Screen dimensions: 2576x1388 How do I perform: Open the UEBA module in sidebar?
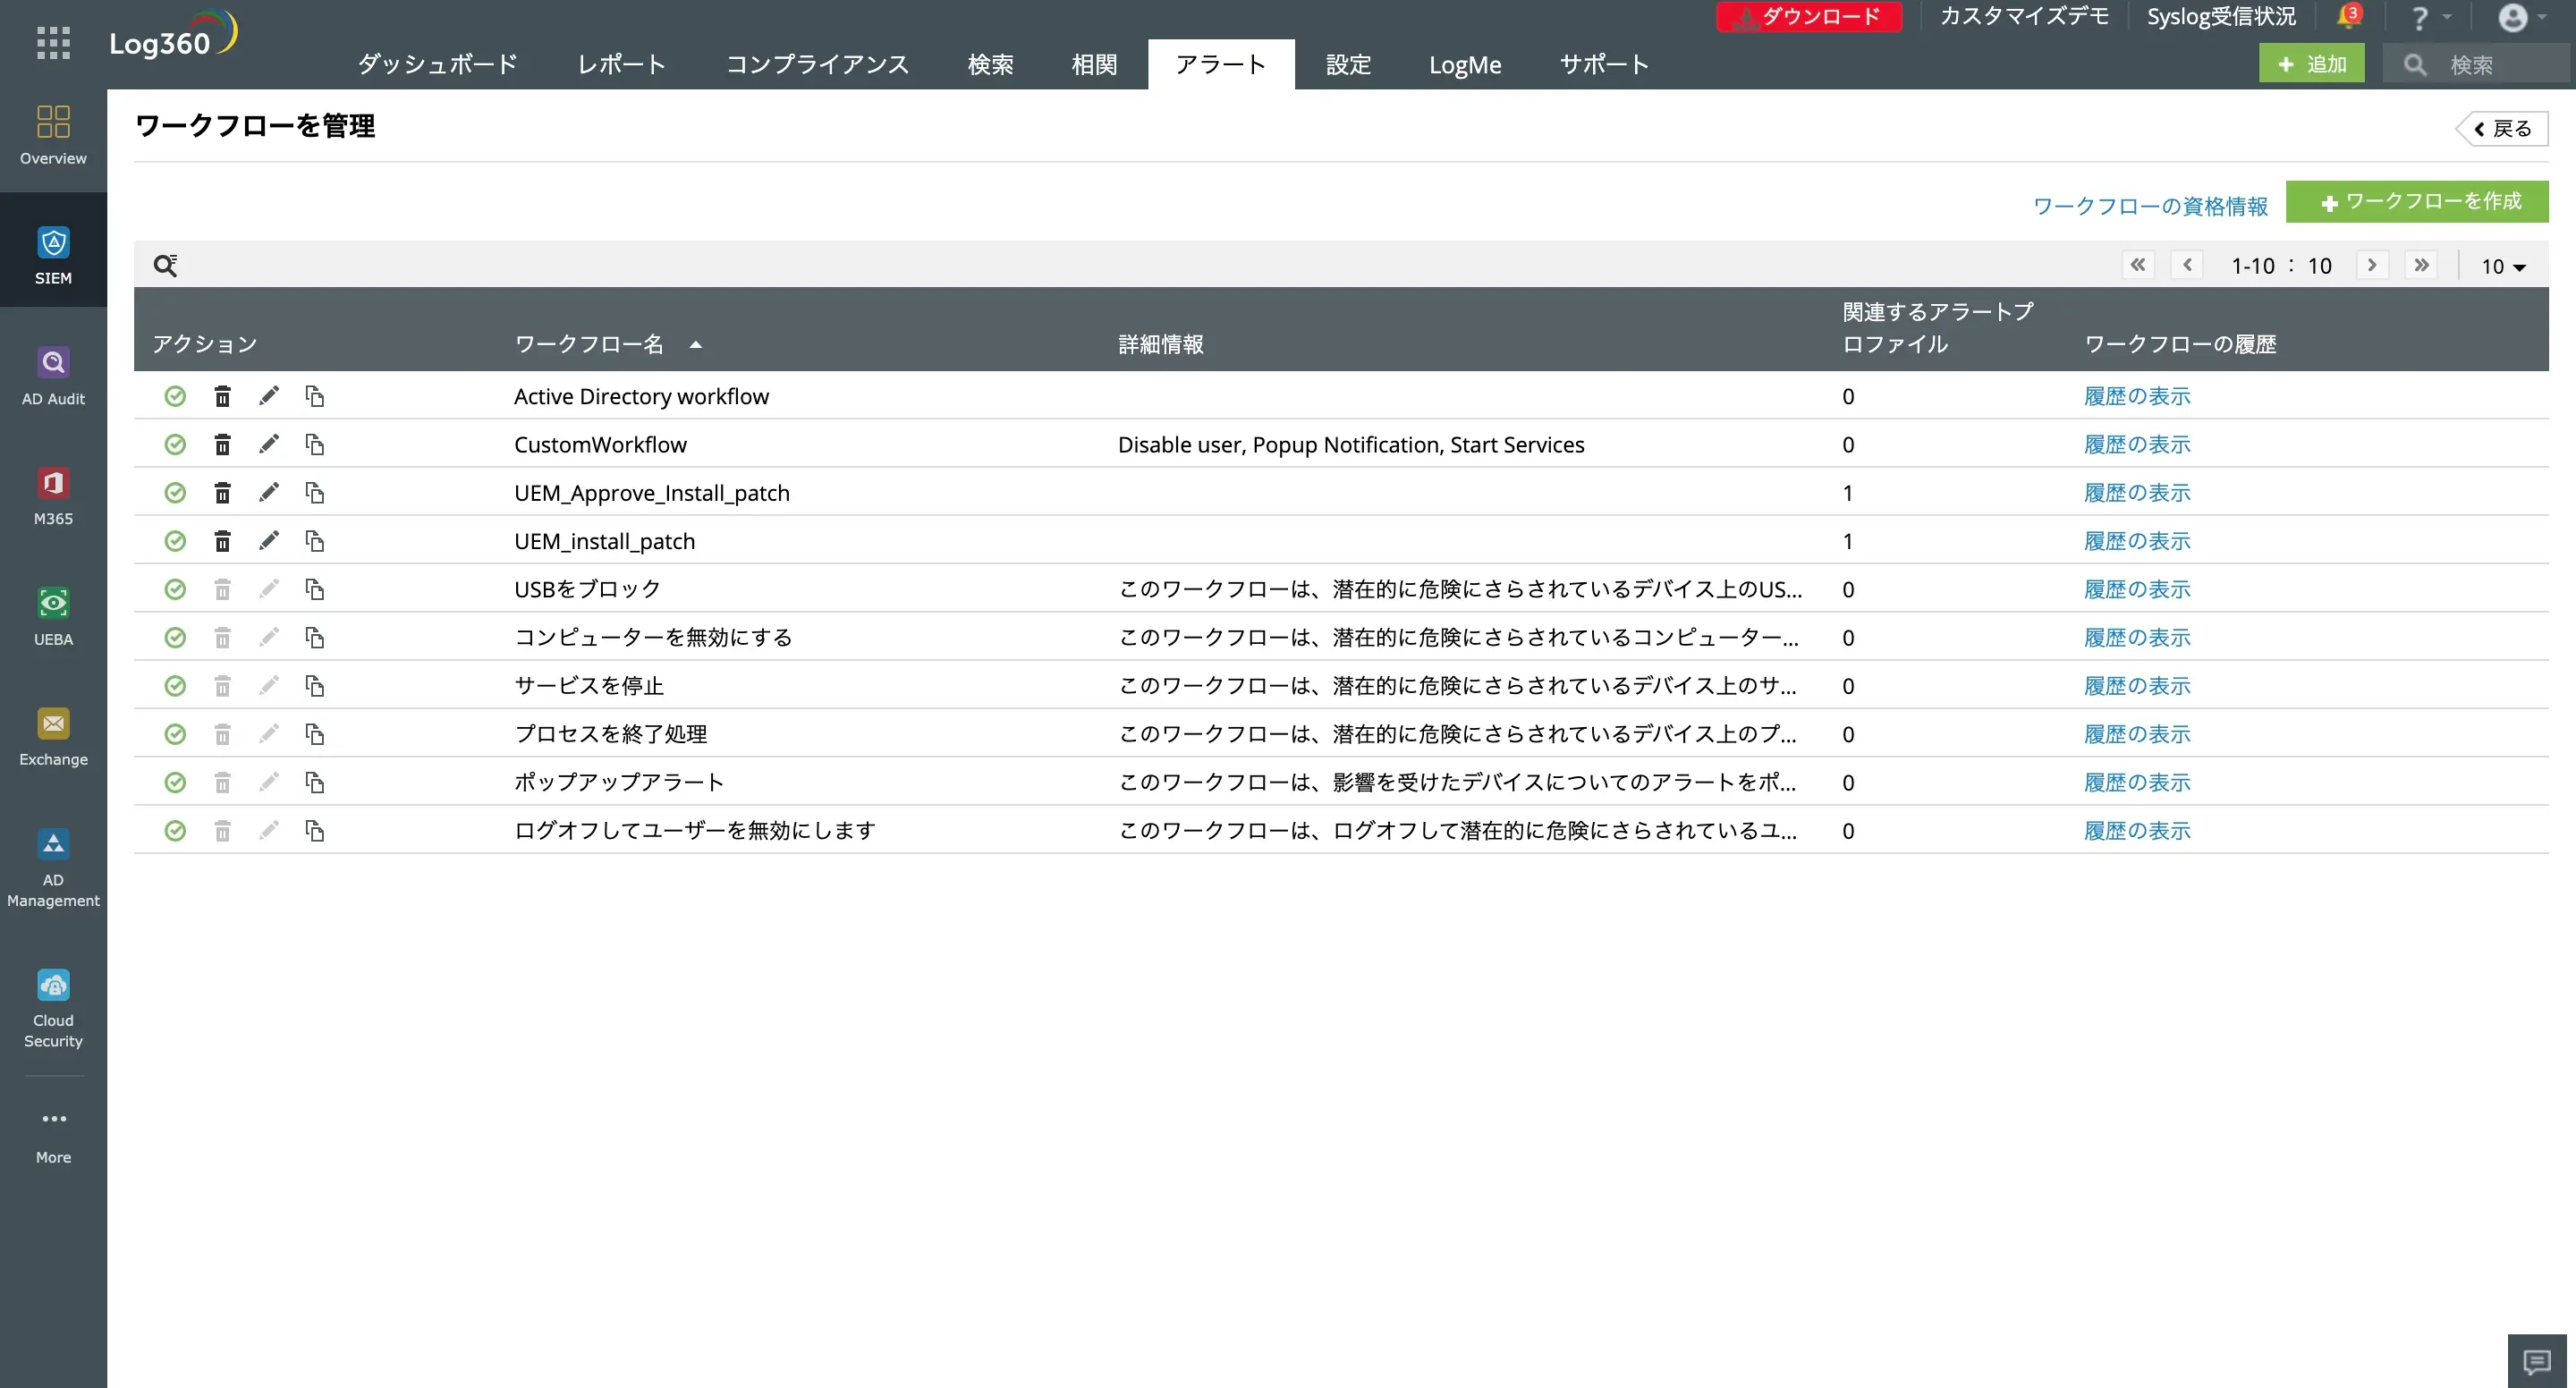pyautogui.click(x=53, y=615)
